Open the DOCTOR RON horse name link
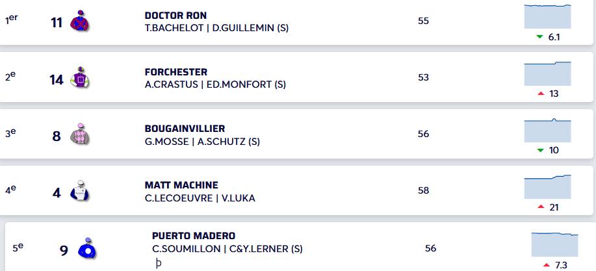The image size is (596, 271). click(175, 15)
